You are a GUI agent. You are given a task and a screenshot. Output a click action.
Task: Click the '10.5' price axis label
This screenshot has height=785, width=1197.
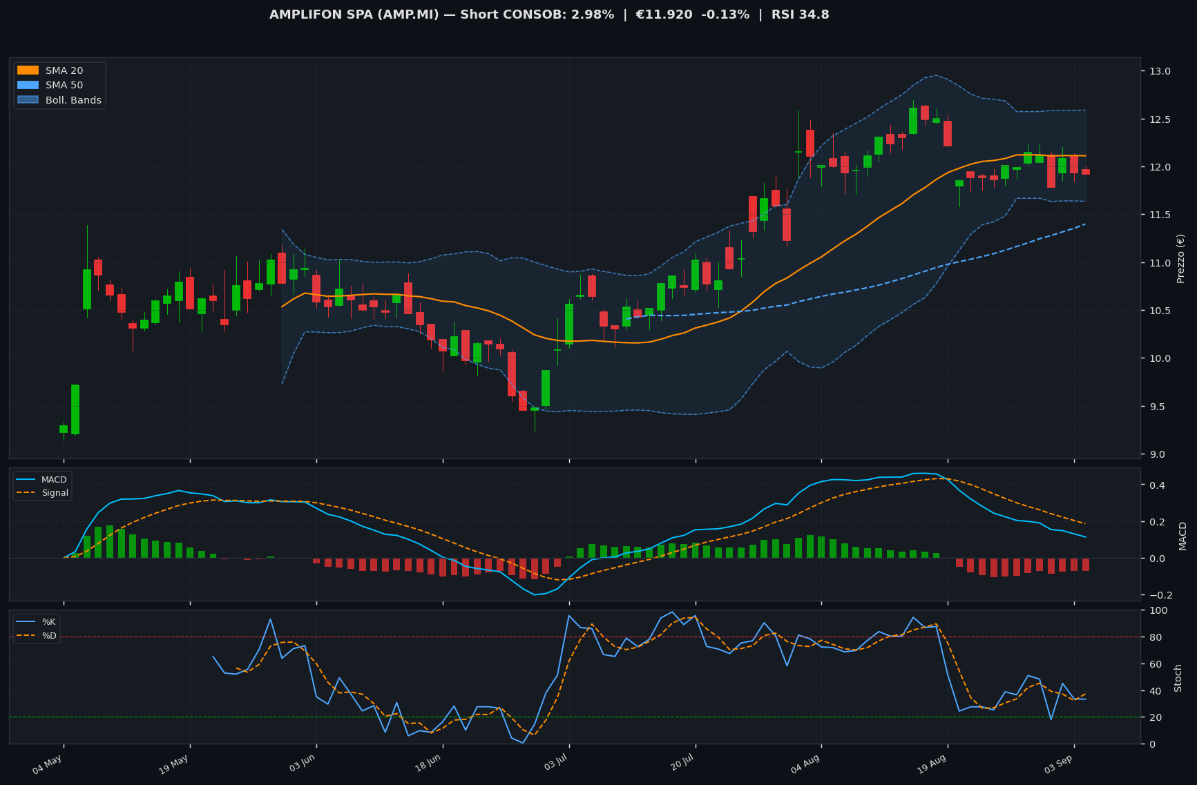(1158, 311)
